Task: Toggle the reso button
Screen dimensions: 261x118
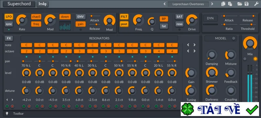Action: pyautogui.click(x=179, y=24)
